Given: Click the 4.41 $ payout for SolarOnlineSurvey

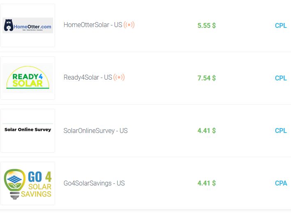Looking at the screenshot, I should [x=206, y=131].
